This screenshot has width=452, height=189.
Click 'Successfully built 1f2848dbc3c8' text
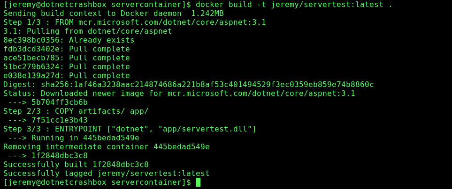tap(76, 165)
